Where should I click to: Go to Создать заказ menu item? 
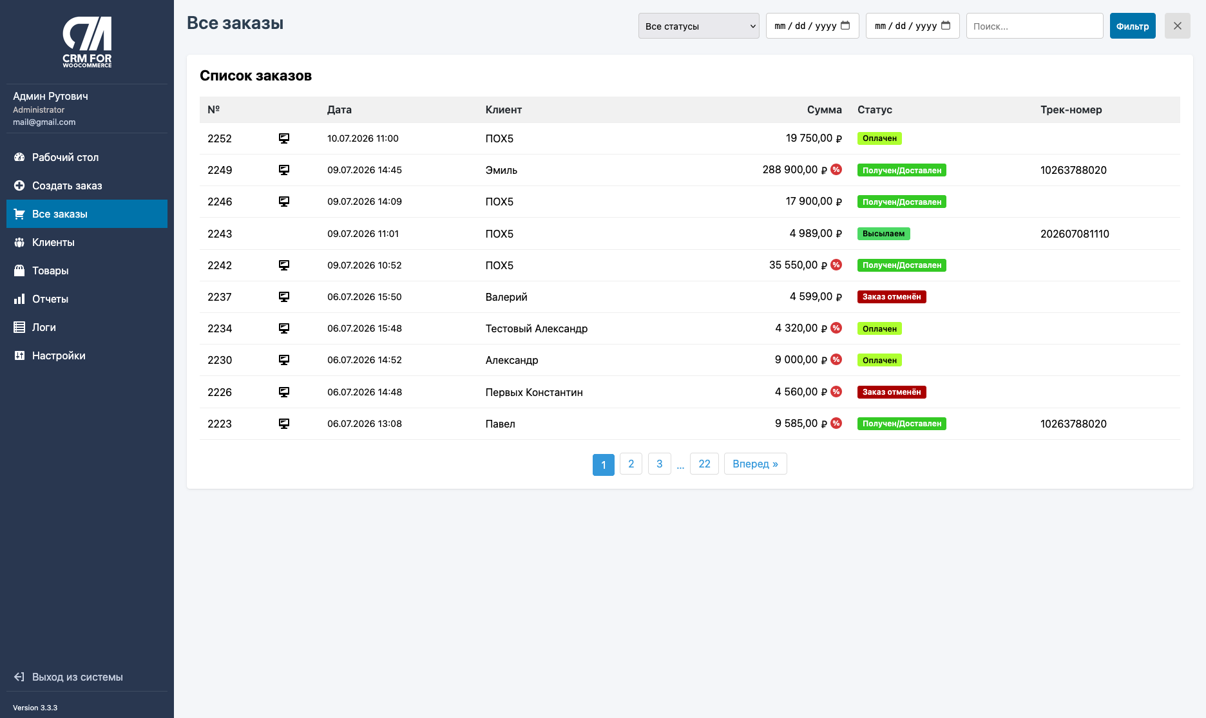point(87,185)
